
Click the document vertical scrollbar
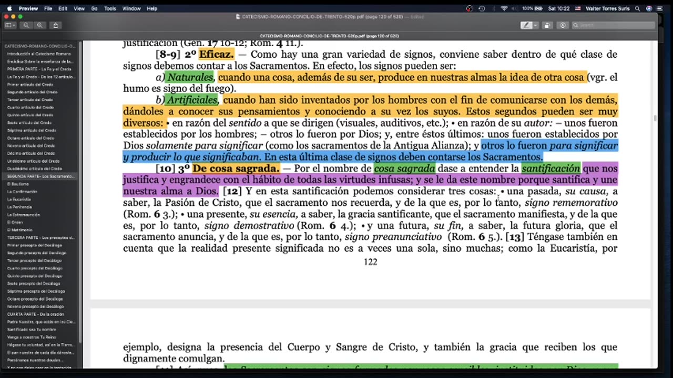coord(655,119)
